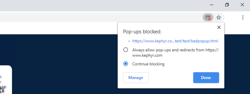Open Chrome's three-dot menu
The height and width of the screenshot is (94, 250).
pos(243,17)
